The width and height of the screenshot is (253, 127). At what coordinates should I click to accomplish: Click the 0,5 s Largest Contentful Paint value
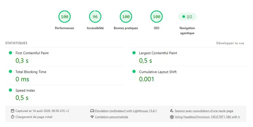click(x=146, y=61)
